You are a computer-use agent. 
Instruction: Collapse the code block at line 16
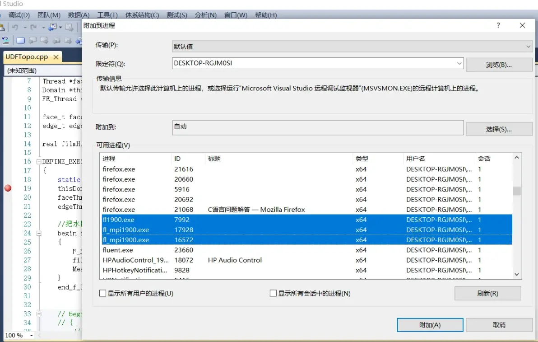point(39,162)
